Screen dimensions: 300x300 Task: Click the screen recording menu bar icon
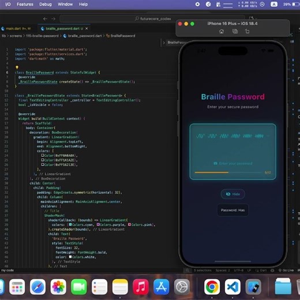[197, 4]
